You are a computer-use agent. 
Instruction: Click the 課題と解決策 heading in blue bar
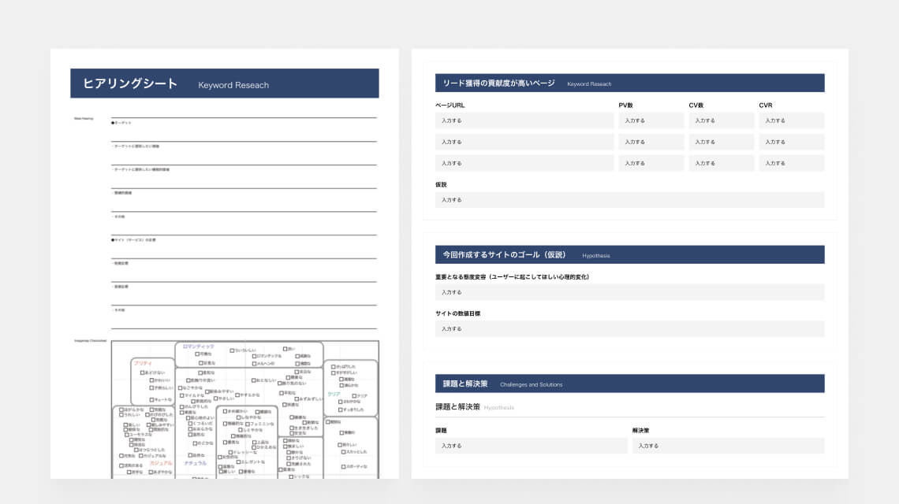point(465,384)
